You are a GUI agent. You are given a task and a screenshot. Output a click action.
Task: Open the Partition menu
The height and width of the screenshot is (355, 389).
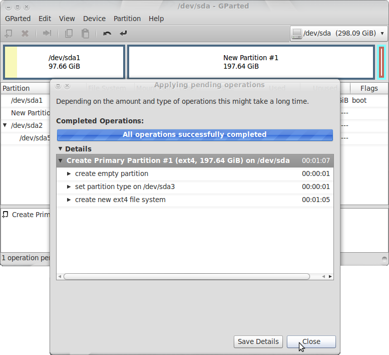pyautogui.click(x=127, y=19)
